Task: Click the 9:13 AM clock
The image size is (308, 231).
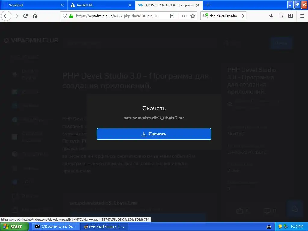Action: tap(297, 227)
